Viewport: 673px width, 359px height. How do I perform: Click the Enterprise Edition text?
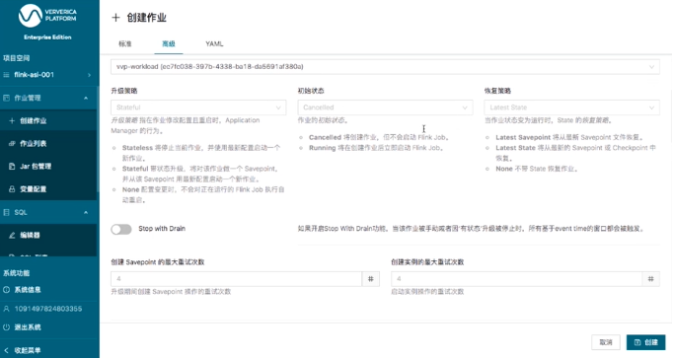pos(47,37)
